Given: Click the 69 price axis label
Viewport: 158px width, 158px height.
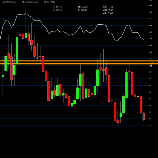Looking at the screenshot, I should pos(150,112).
